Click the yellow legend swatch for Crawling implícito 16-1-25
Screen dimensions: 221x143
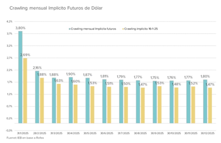coord(123,29)
